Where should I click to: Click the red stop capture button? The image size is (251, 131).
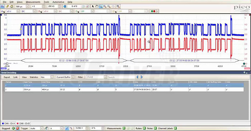point(18,128)
